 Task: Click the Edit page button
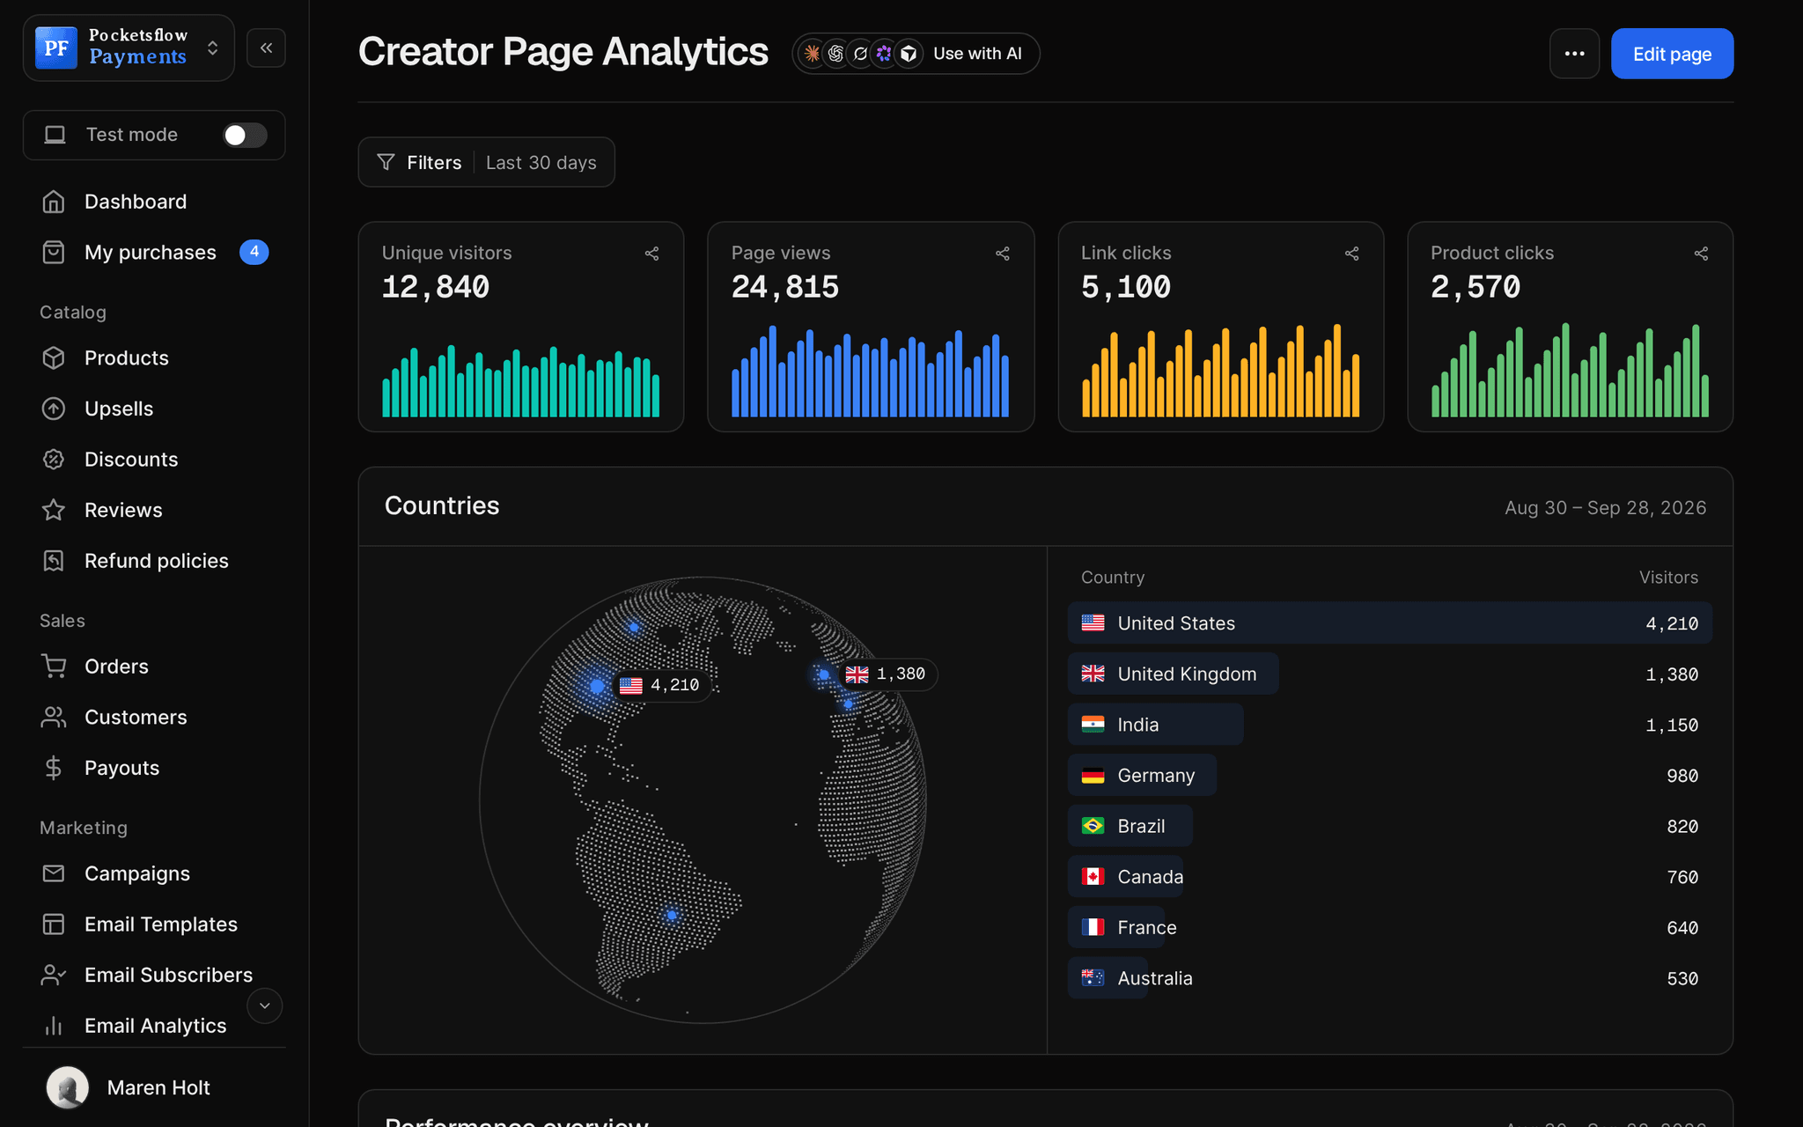click(x=1672, y=54)
